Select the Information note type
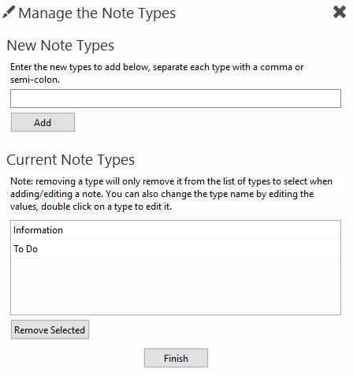The image size is (353, 376). [x=176, y=230]
